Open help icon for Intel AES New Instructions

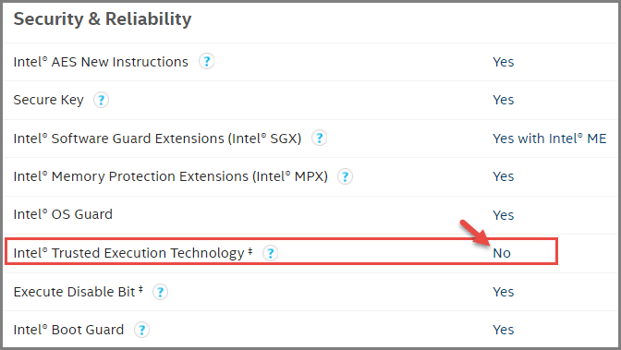click(206, 61)
